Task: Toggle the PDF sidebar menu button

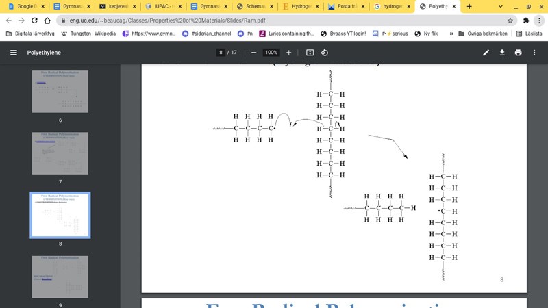Action: click(14, 53)
